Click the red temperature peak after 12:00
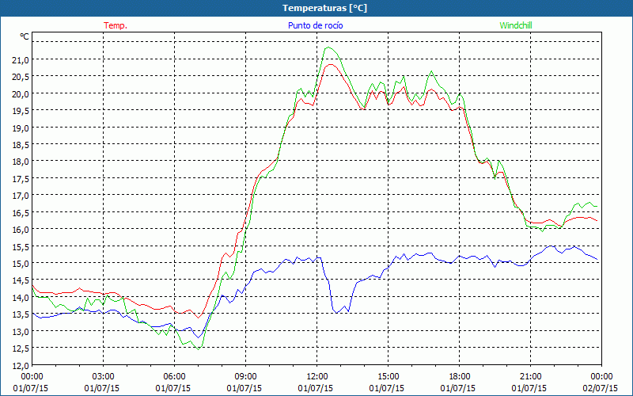The width and height of the screenshot is (633, 396). [x=331, y=64]
